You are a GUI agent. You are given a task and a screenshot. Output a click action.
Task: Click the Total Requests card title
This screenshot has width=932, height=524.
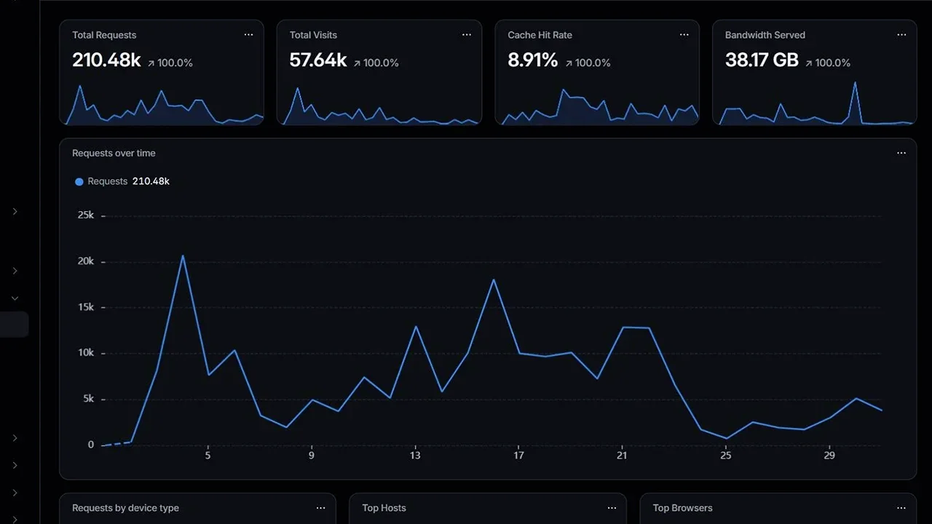coord(104,35)
